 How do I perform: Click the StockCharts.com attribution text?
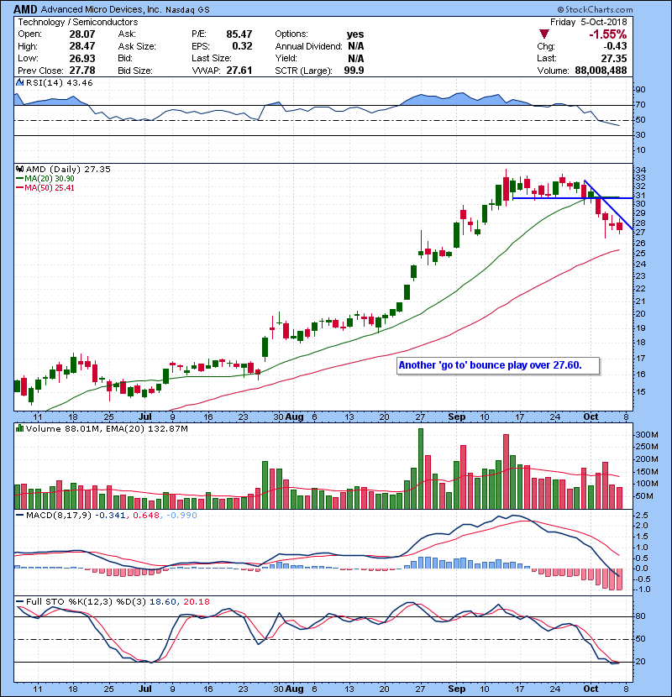(595, 9)
